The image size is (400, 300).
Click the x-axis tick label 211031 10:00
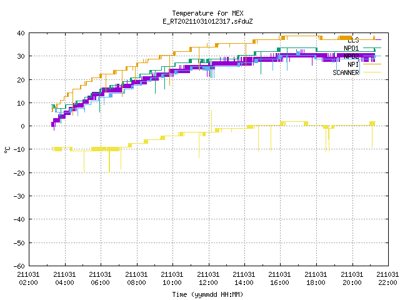[x=172, y=279]
